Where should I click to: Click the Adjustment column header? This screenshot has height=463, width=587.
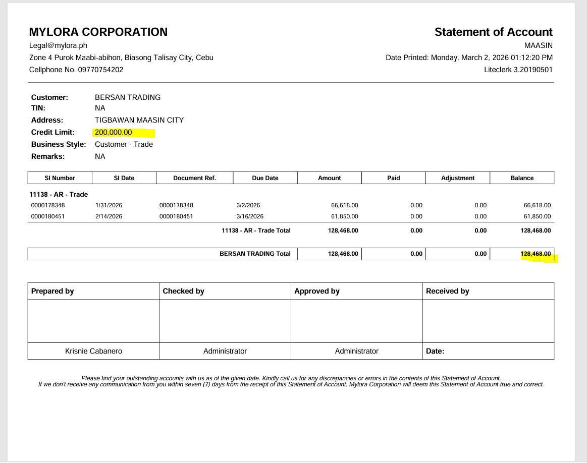pos(457,178)
